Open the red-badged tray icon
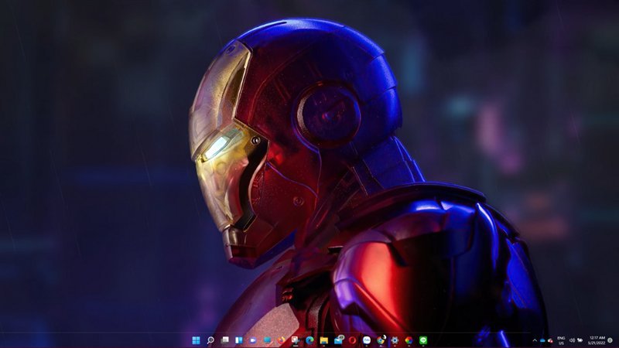Image resolution: width=619 pixels, height=348 pixels. click(x=550, y=340)
